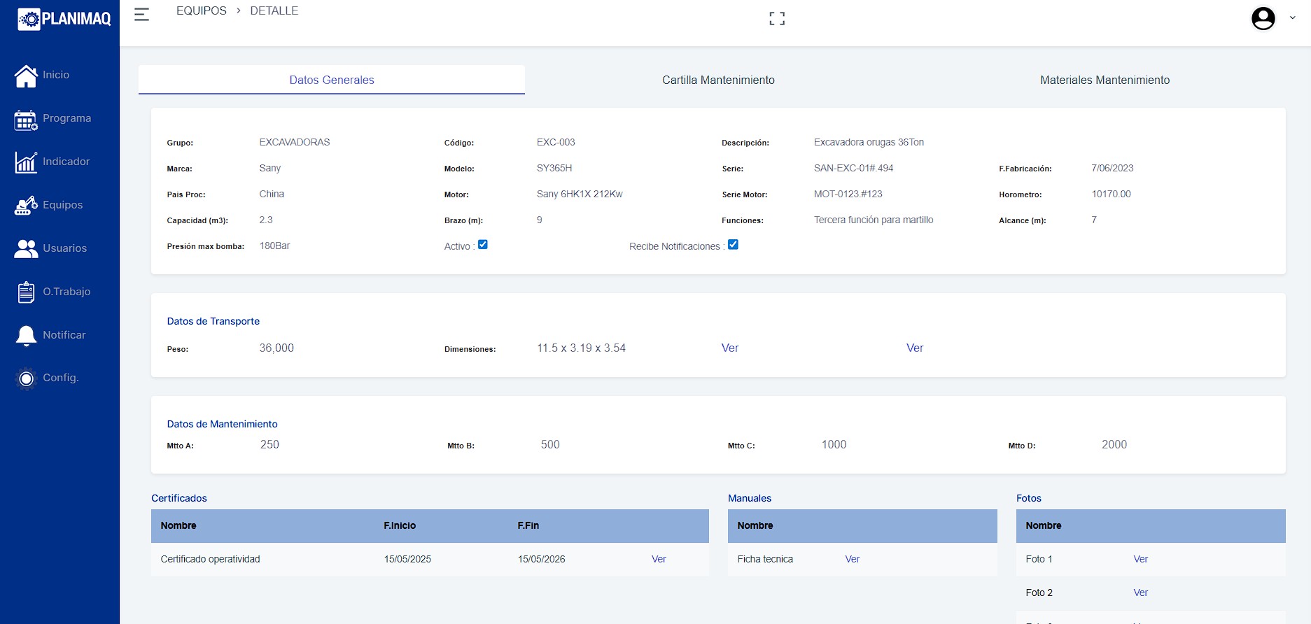Click the Funciones value Tercera función para martillo

pos(874,220)
